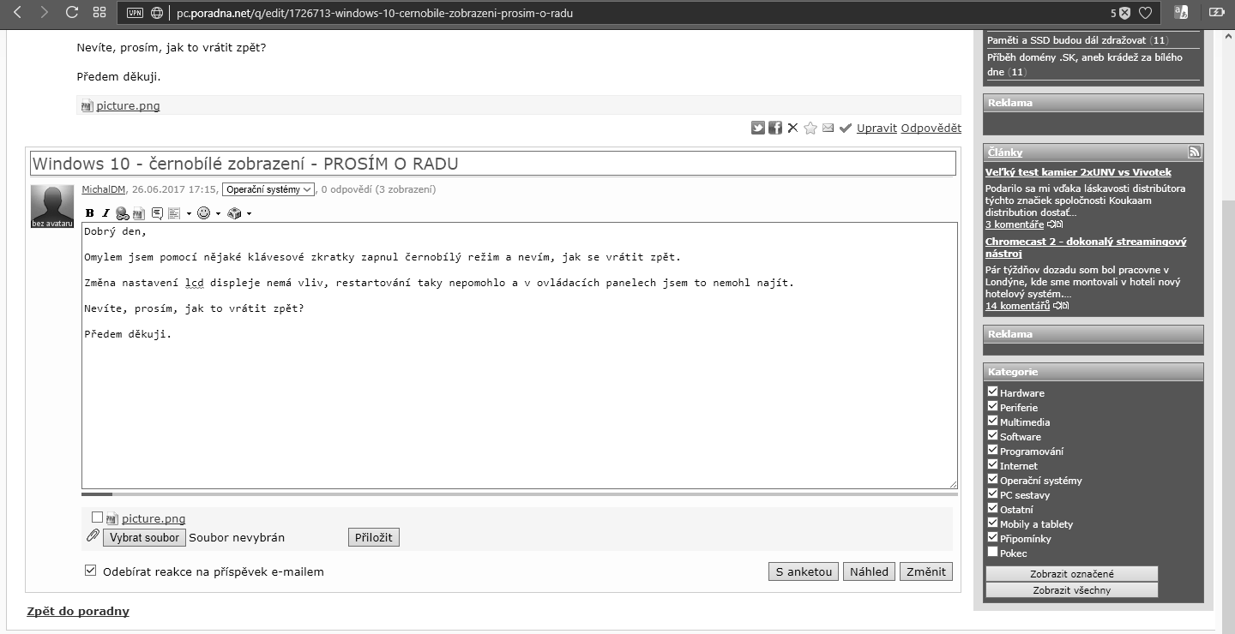Insert a hyperlink in the editor
The height and width of the screenshot is (634, 1235).
[x=122, y=213]
